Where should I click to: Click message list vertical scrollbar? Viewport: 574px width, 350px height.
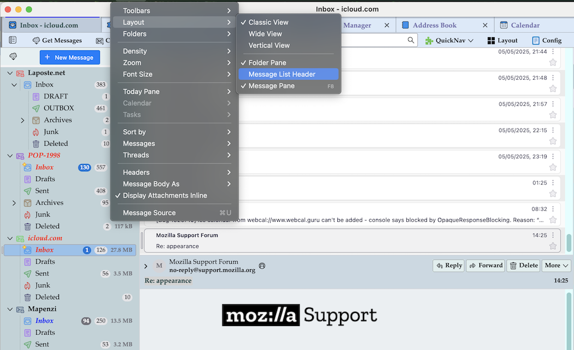click(569, 243)
